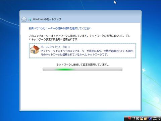Toggle CAPS indicator on language bar
This screenshot has width=161, height=121.
(155, 117)
